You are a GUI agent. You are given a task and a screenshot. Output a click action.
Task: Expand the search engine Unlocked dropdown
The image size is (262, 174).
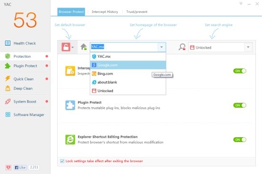(248, 47)
